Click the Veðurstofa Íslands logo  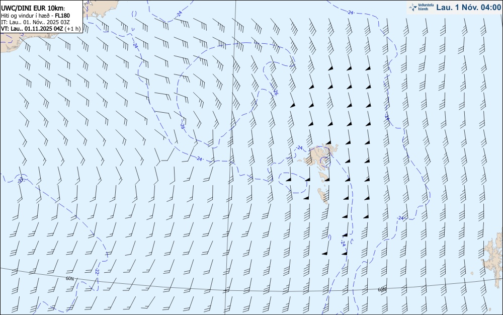coord(422,7)
